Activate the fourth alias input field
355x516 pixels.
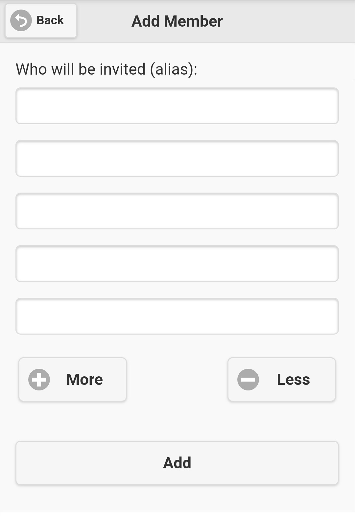pos(177,264)
